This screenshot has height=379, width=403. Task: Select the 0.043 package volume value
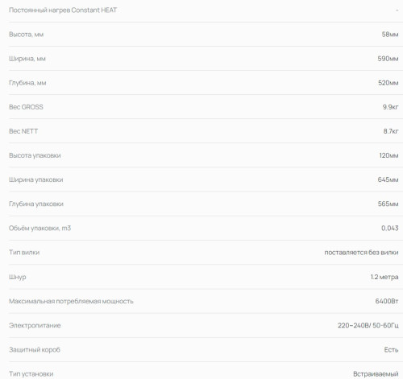coord(390,229)
